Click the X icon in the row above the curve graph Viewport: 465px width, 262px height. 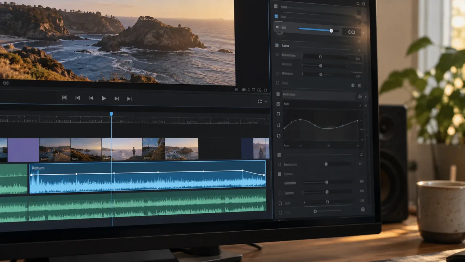point(360,105)
